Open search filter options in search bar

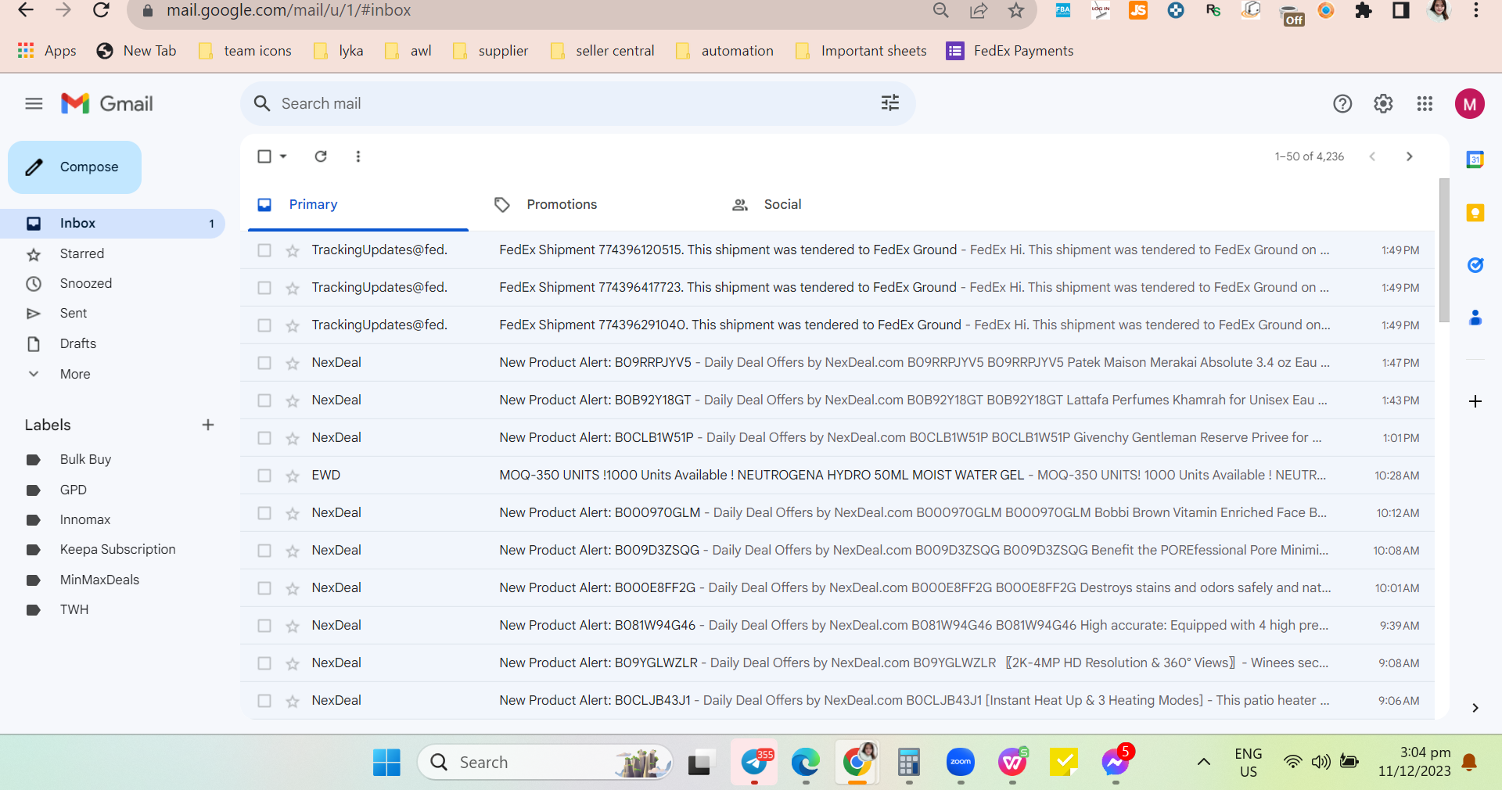890,102
